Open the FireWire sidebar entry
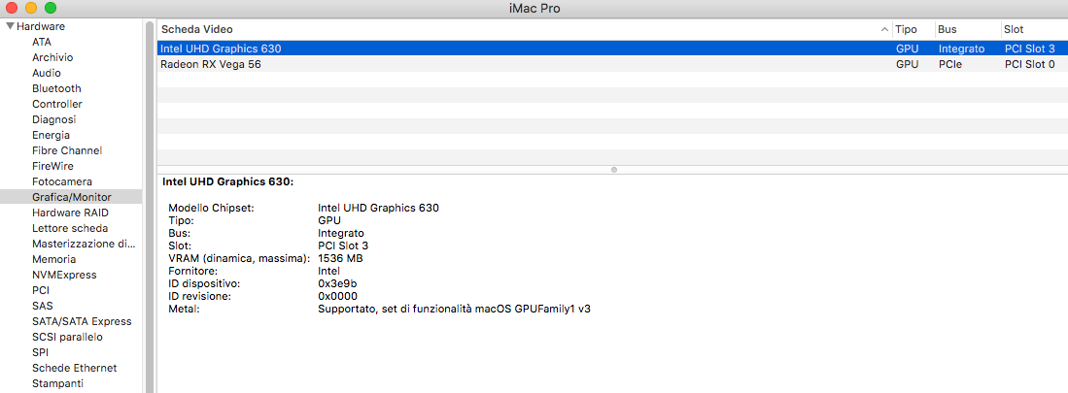Screen dimensions: 1068x393 (53, 166)
